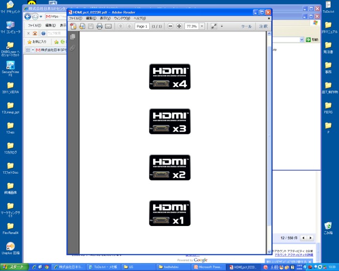
Task: Go to previous page arrow in Reader
Action: click(120, 26)
